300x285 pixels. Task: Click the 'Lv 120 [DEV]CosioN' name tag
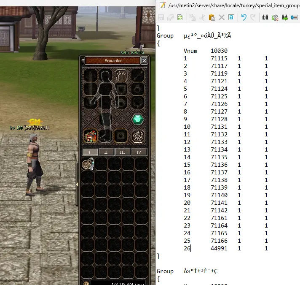point(29,128)
